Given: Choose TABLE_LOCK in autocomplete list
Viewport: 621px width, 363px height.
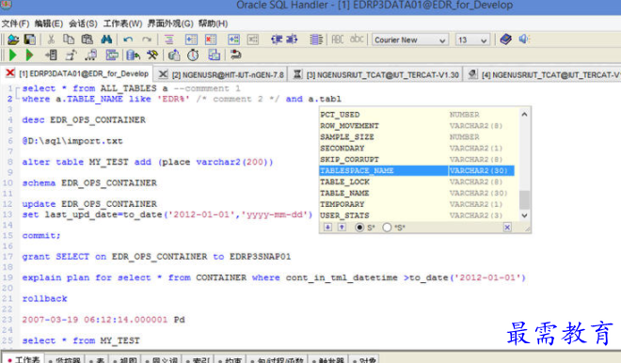Looking at the screenshot, I should (417, 182).
